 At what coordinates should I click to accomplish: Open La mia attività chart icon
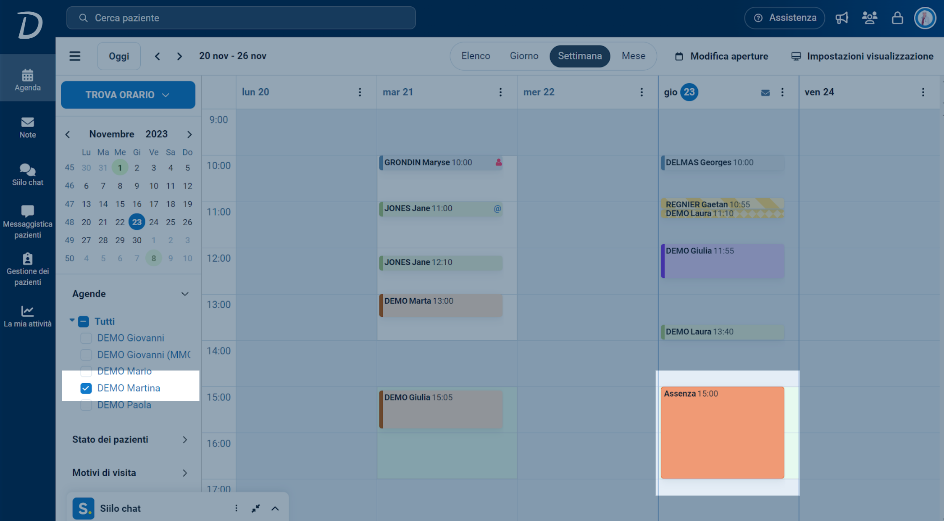(27, 316)
